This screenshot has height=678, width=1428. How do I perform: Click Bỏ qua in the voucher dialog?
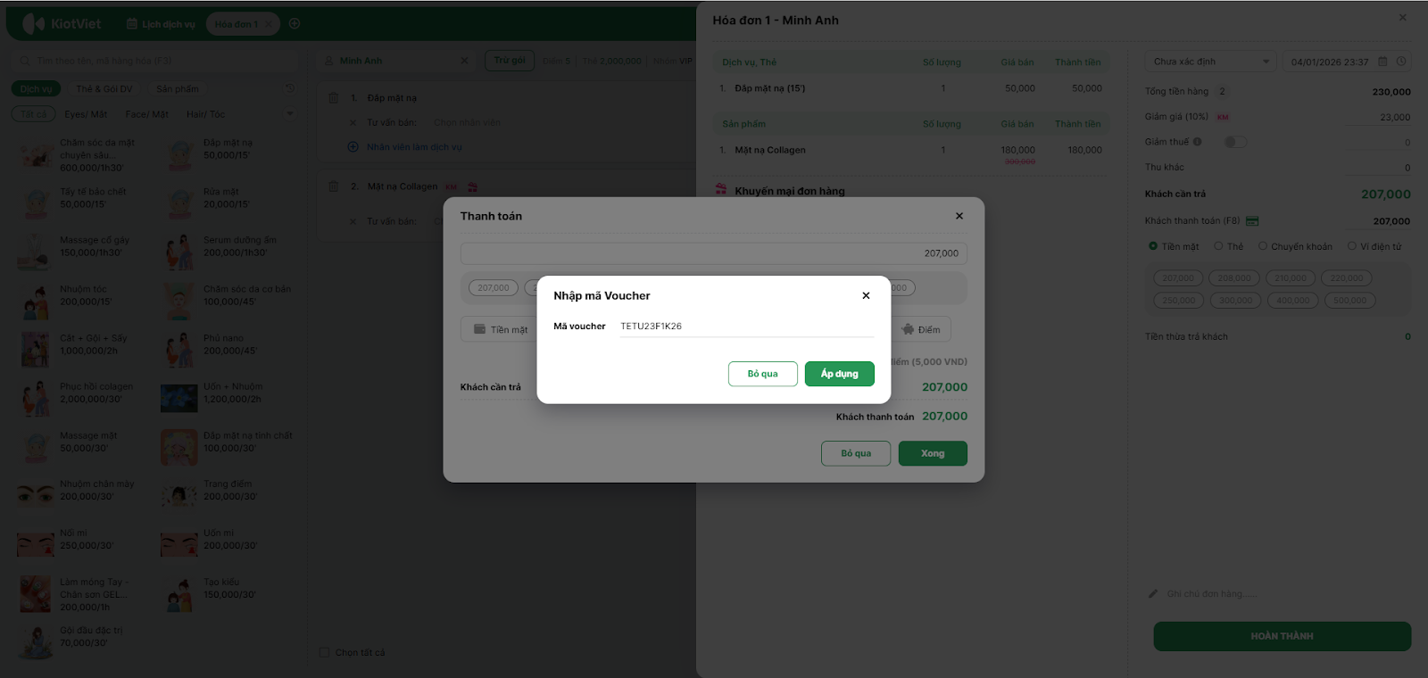[762, 374]
